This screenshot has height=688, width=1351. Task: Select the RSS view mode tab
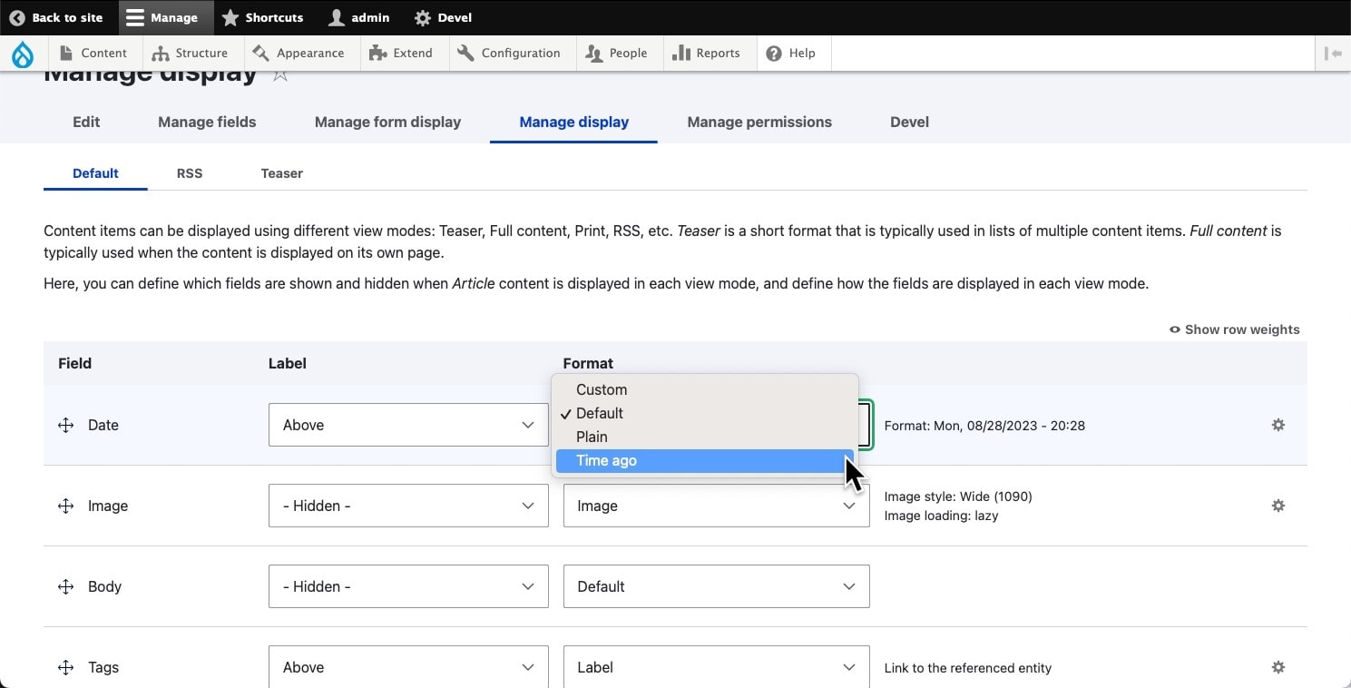pyautogui.click(x=190, y=173)
